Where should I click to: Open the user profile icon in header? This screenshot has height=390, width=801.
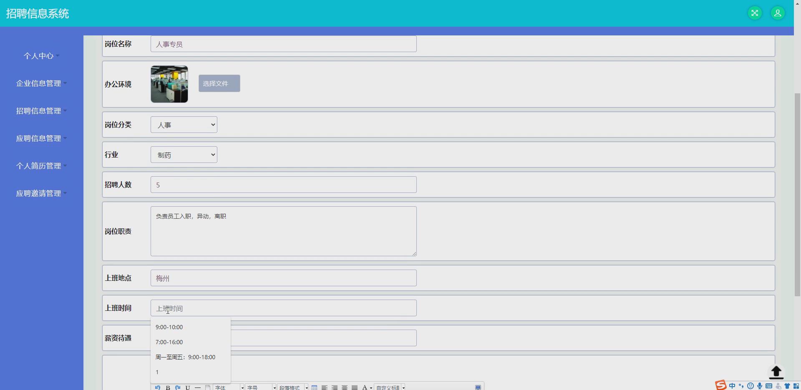(x=778, y=13)
